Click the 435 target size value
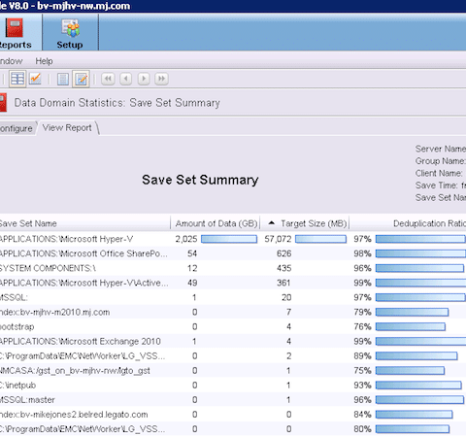This screenshot has width=466, height=437. pos(283,268)
